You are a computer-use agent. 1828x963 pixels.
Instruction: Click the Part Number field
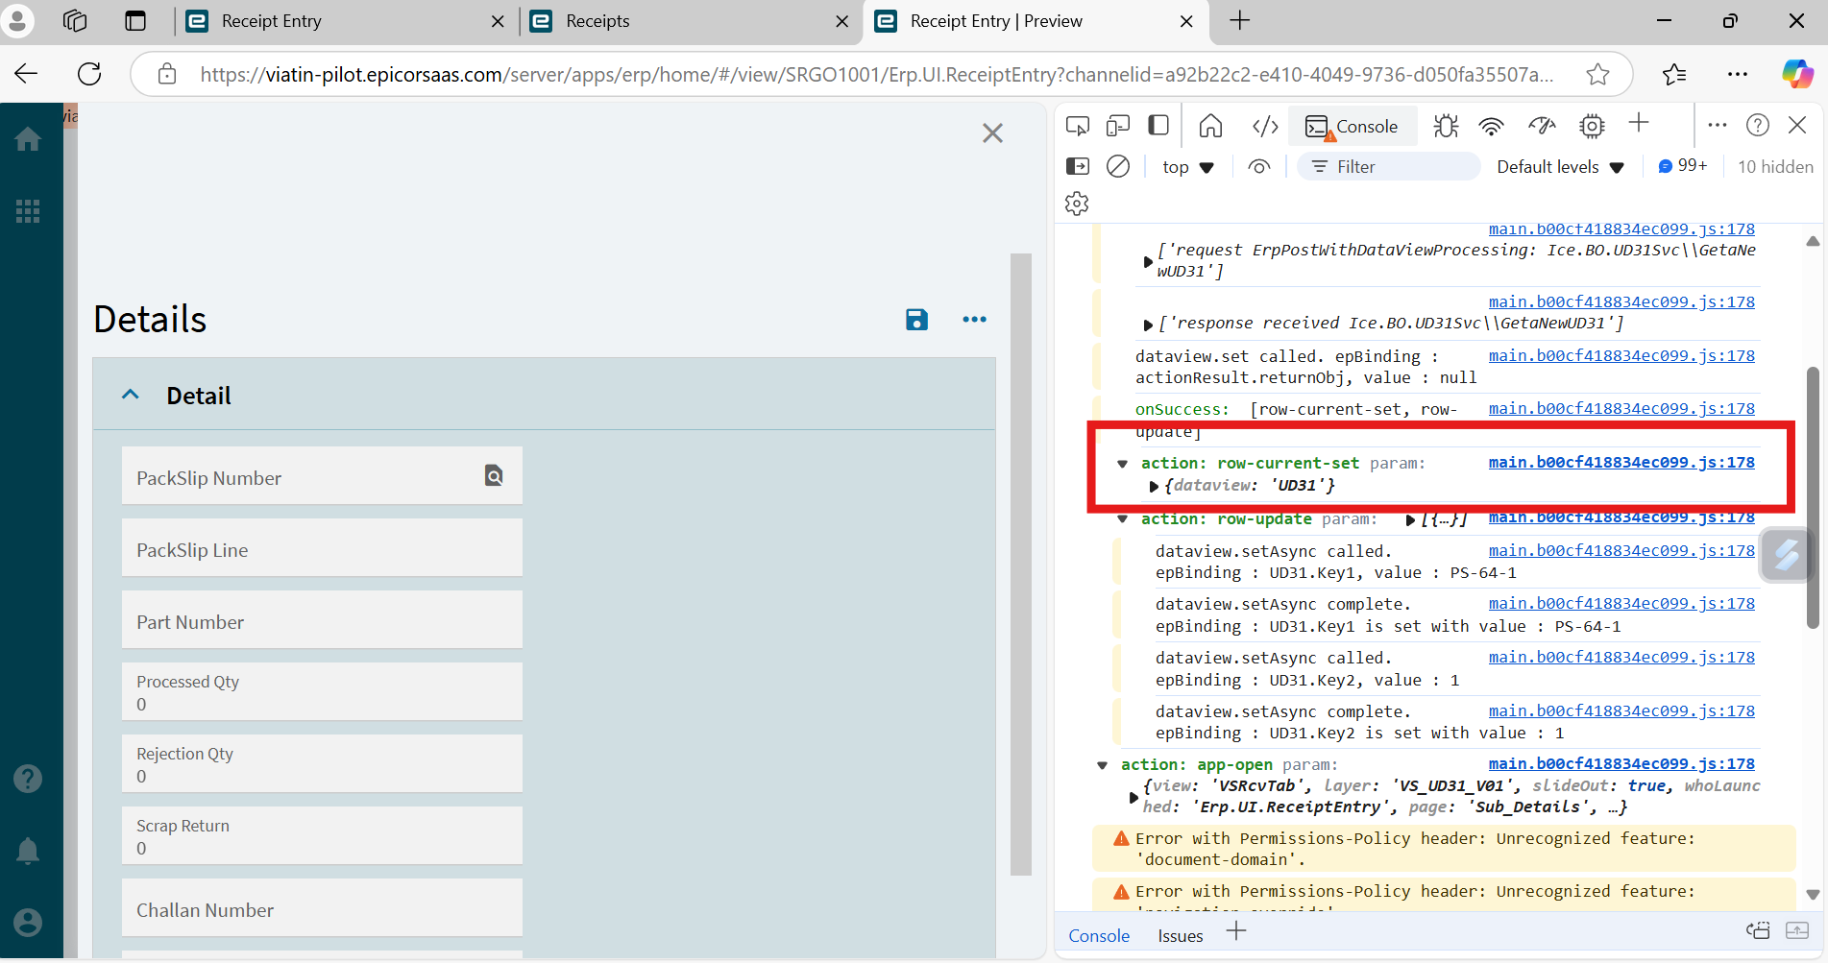(x=322, y=619)
